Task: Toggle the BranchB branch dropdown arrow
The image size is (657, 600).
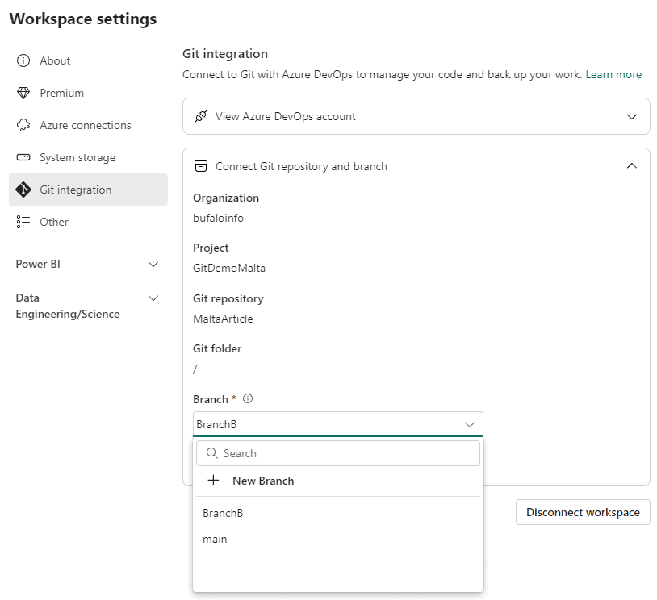Action: tap(470, 424)
